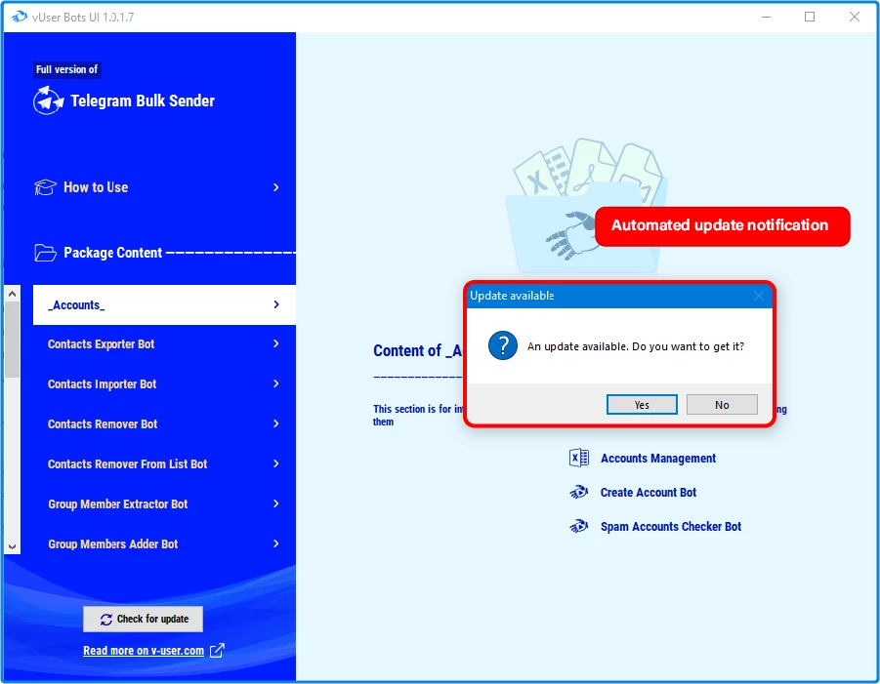Expand Group Members Adder Bot chevron

click(x=276, y=543)
